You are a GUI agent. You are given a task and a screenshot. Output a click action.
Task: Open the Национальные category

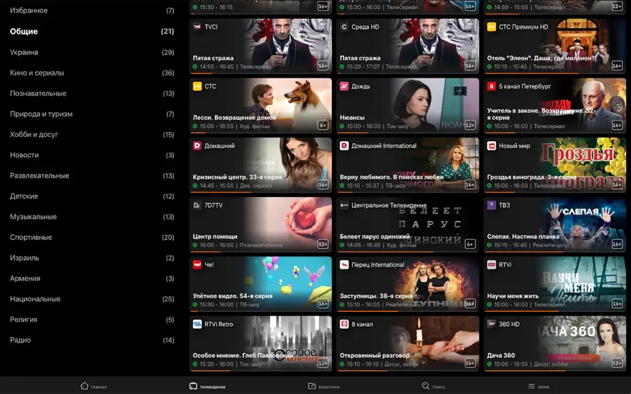[92, 299]
